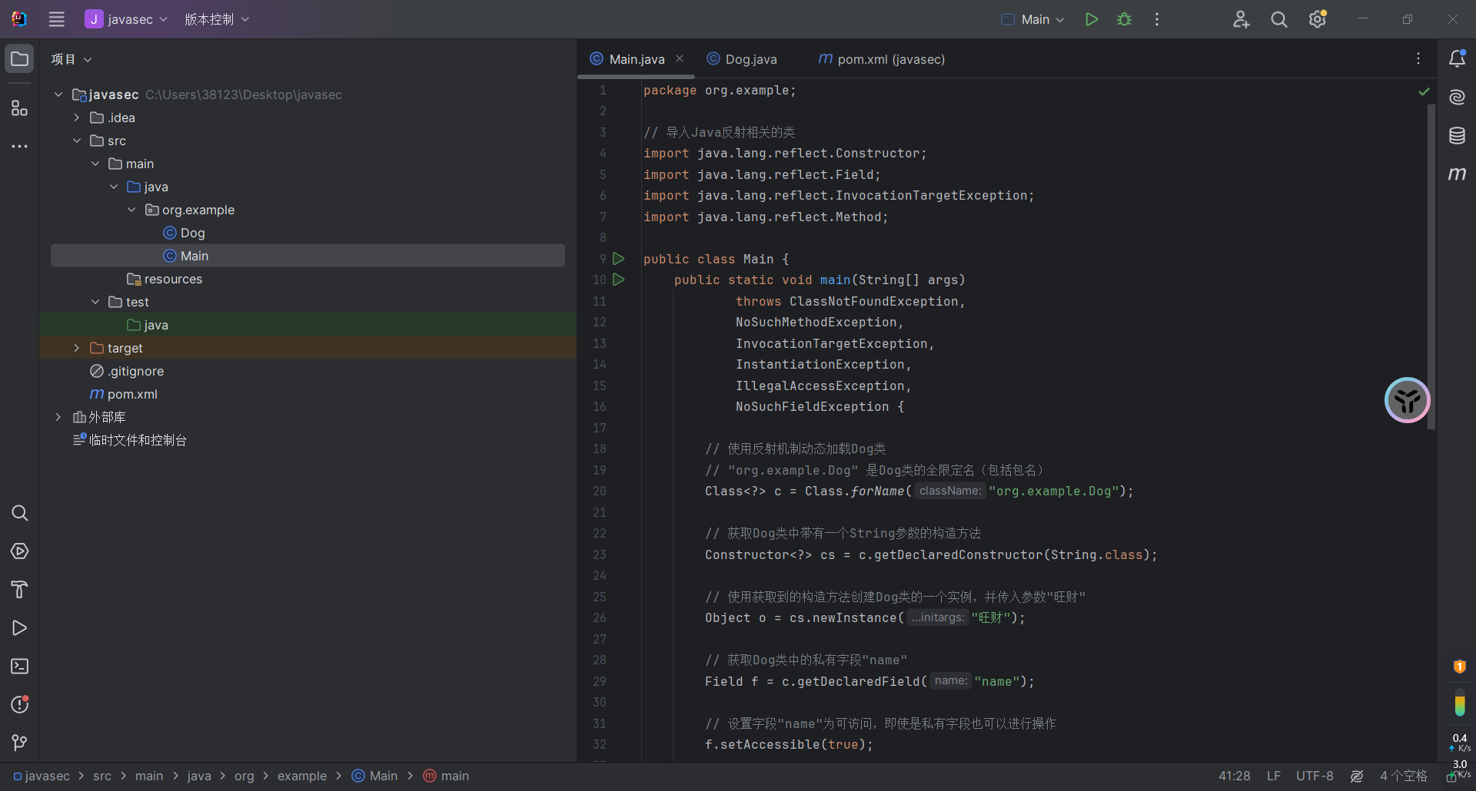Click the Search Everywhere magnifier in title bar
Screen dimensions: 1476x791
tap(1278, 19)
